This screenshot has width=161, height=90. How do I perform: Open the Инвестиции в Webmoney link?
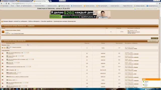(x=54, y=8)
